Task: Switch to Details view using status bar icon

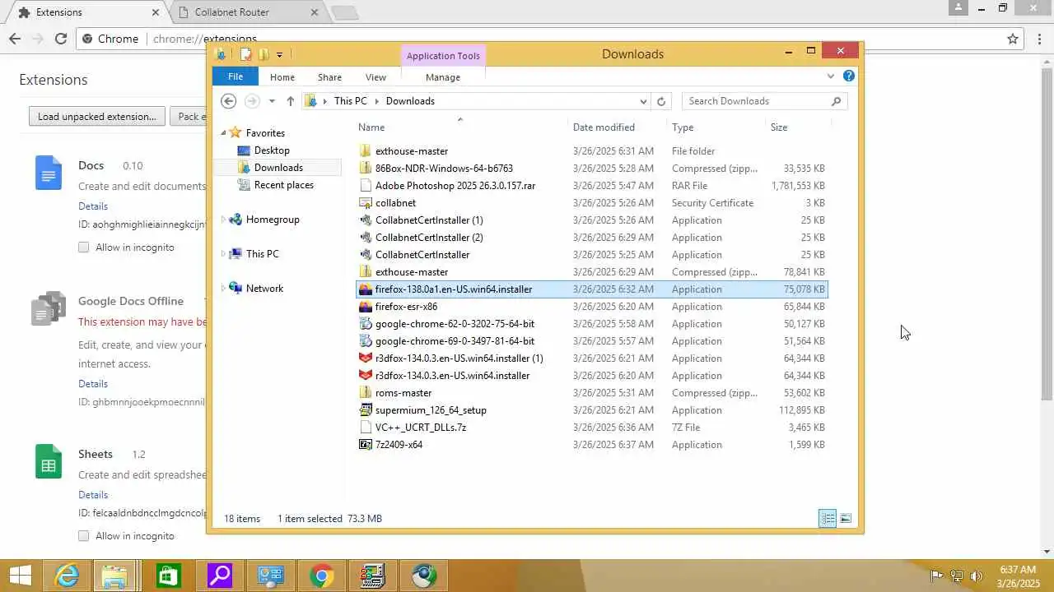Action: [x=828, y=518]
